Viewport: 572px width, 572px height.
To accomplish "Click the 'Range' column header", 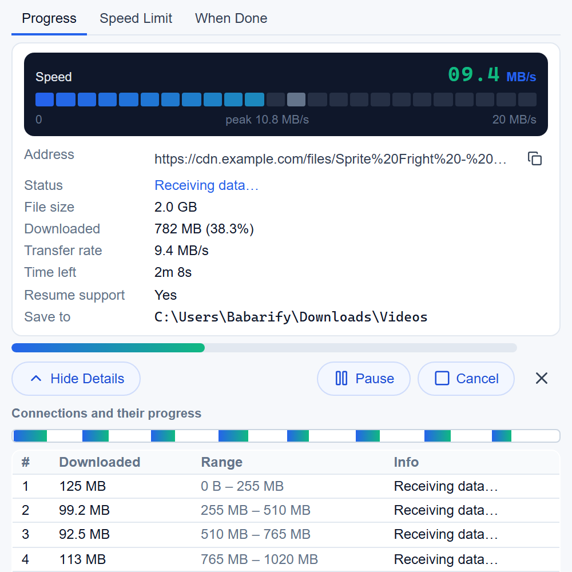I will (222, 462).
